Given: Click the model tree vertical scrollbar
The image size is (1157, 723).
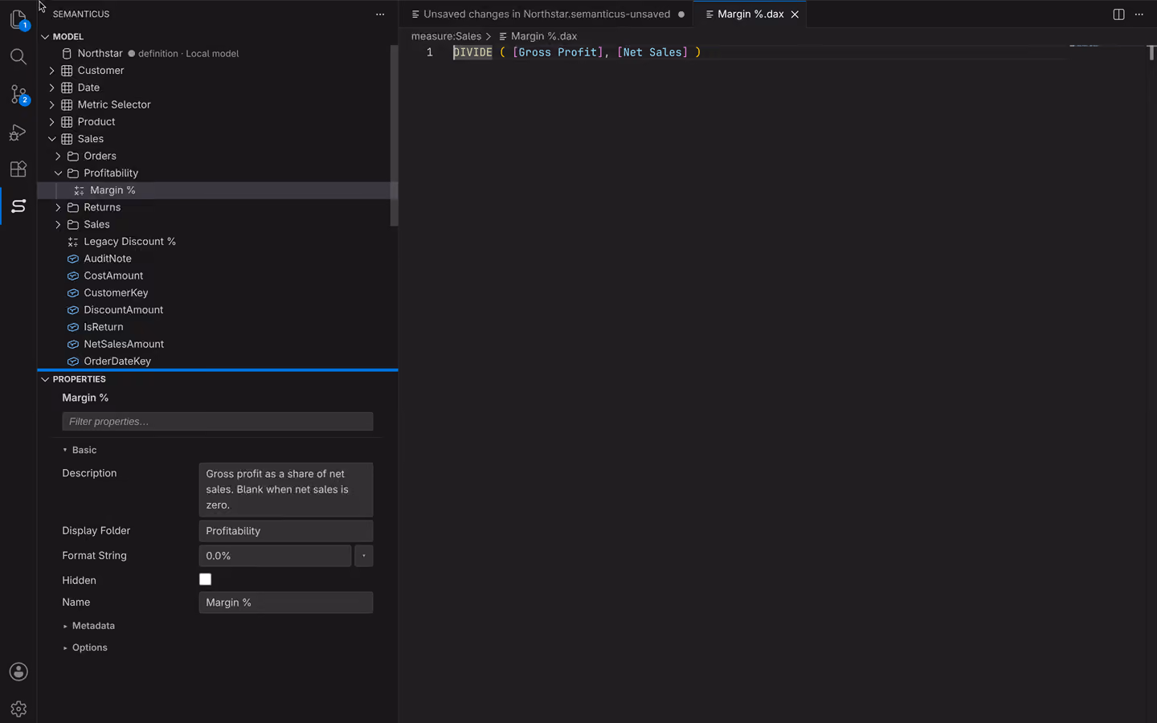Looking at the screenshot, I should click(395, 135).
